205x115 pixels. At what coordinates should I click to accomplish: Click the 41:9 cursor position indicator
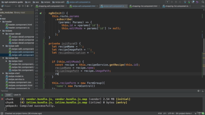coord(160,113)
